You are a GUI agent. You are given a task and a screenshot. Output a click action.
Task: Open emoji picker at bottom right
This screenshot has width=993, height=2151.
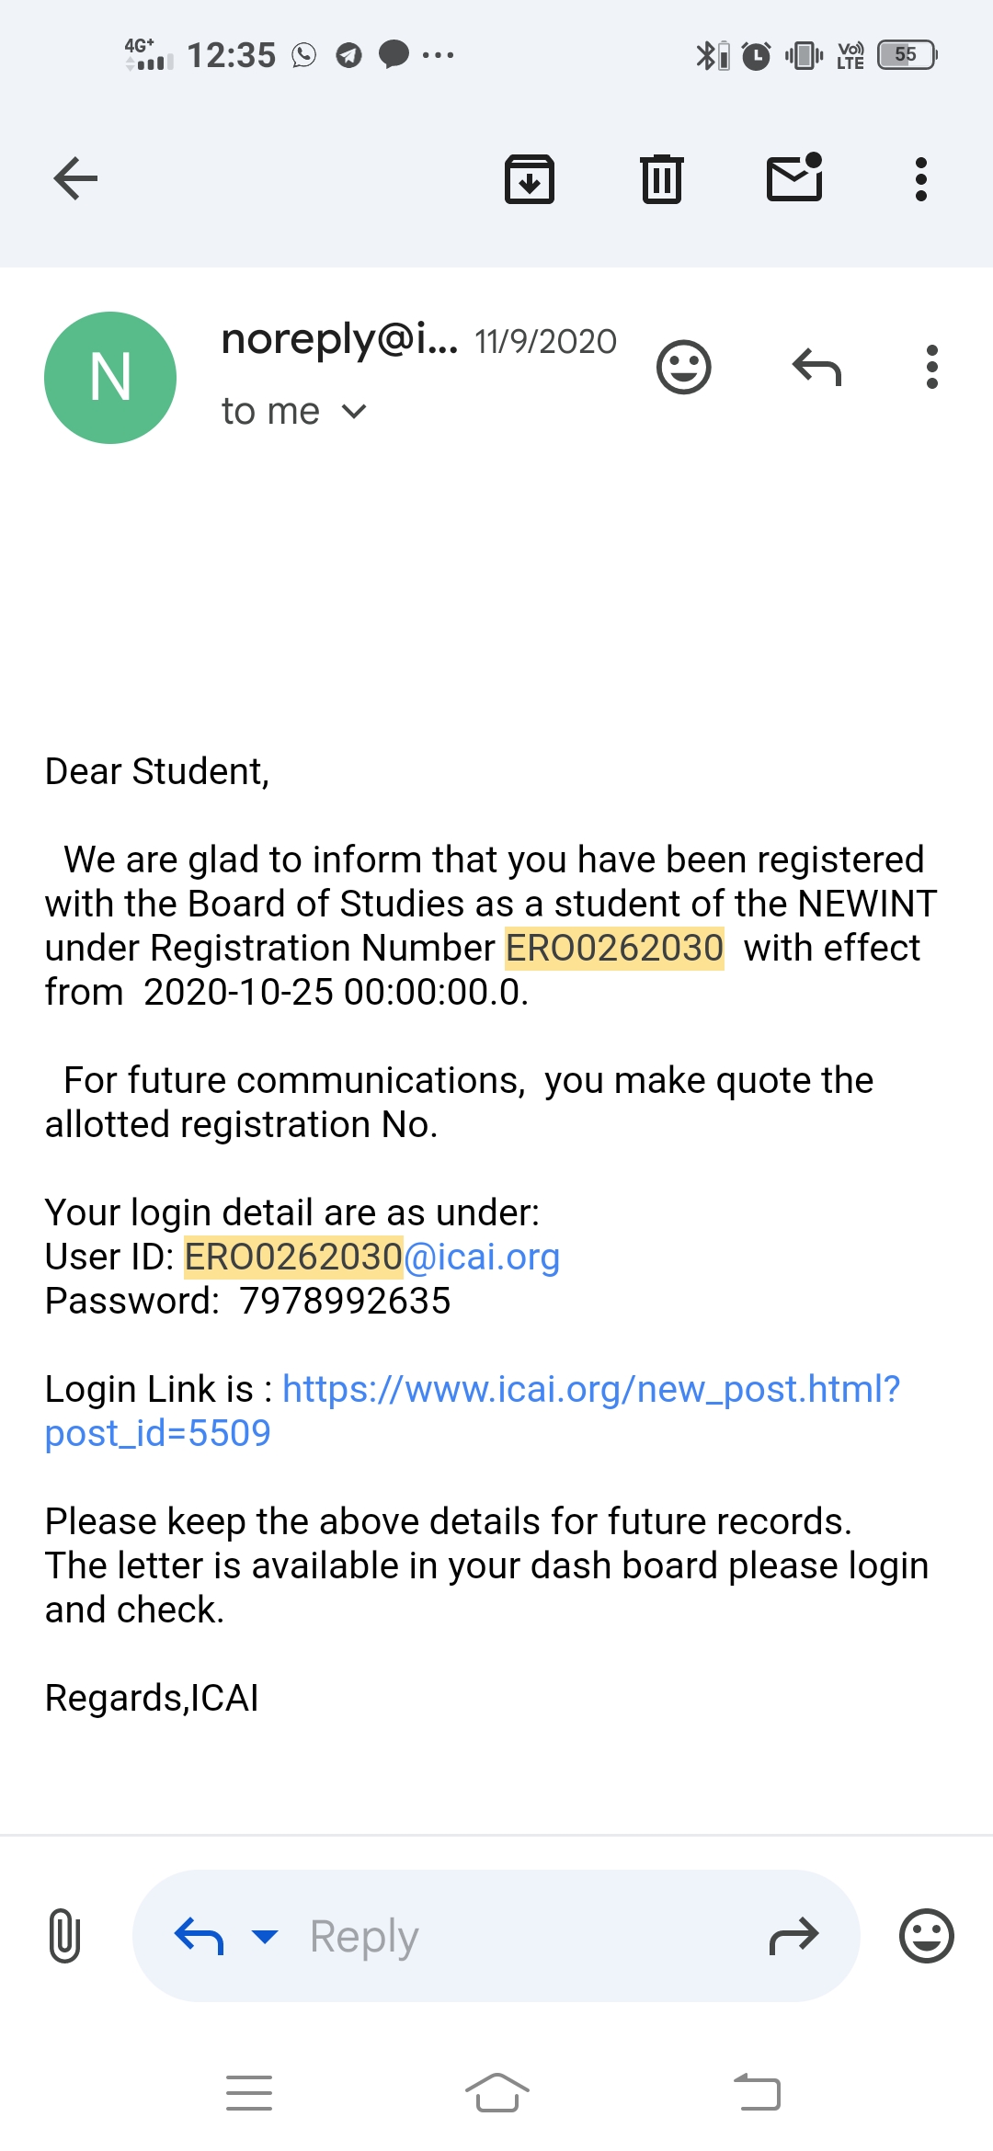pyautogui.click(x=926, y=1936)
